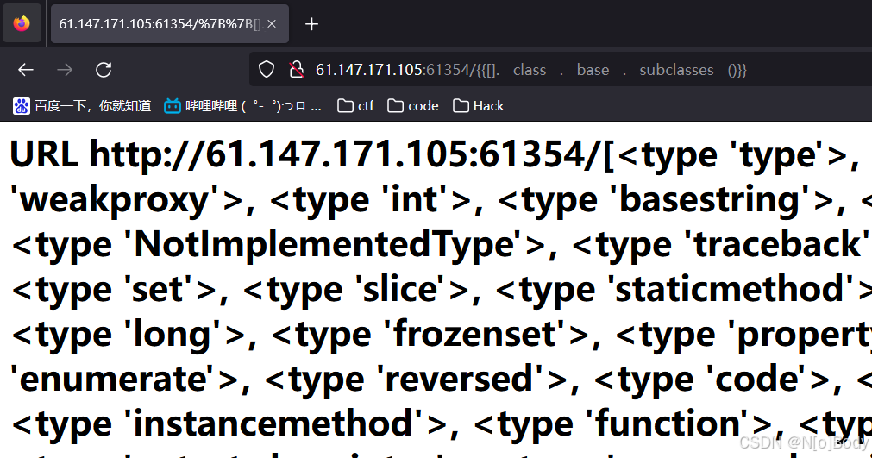Click the Firefox logo button
Image resolution: width=872 pixels, height=458 pixels.
point(22,23)
